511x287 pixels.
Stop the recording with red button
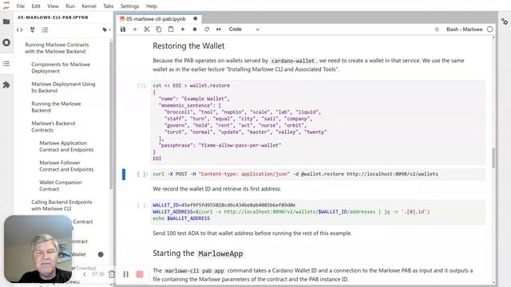[140, 274]
